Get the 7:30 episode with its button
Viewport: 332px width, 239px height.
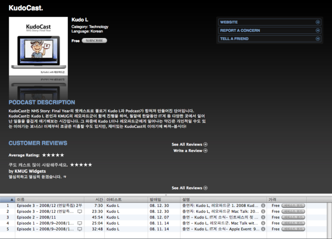pos(293,205)
